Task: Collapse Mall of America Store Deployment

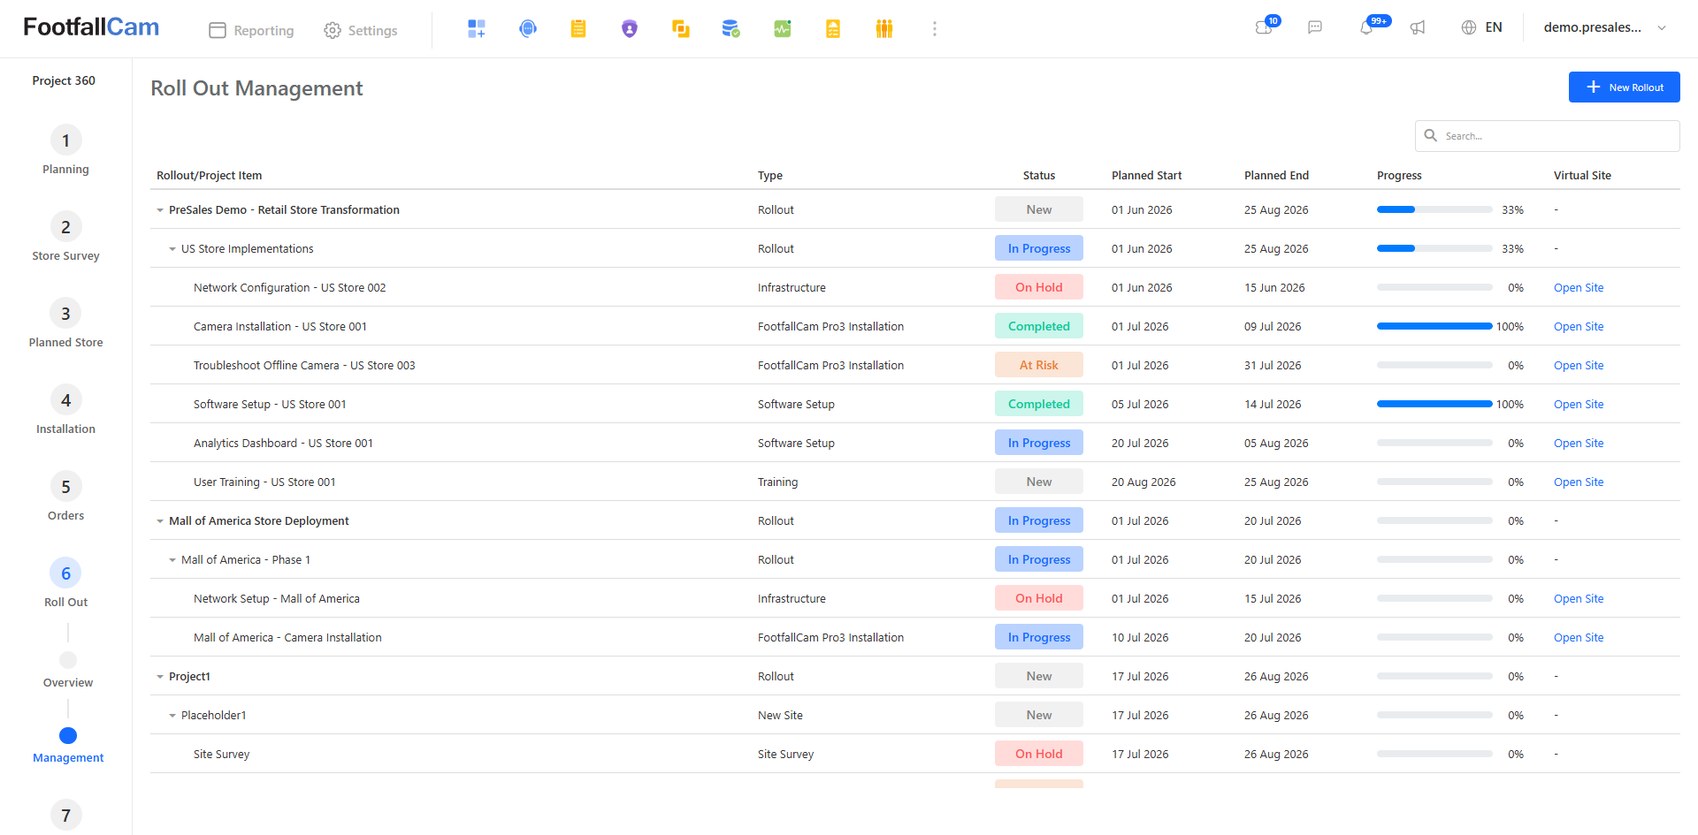Action: click(x=160, y=521)
